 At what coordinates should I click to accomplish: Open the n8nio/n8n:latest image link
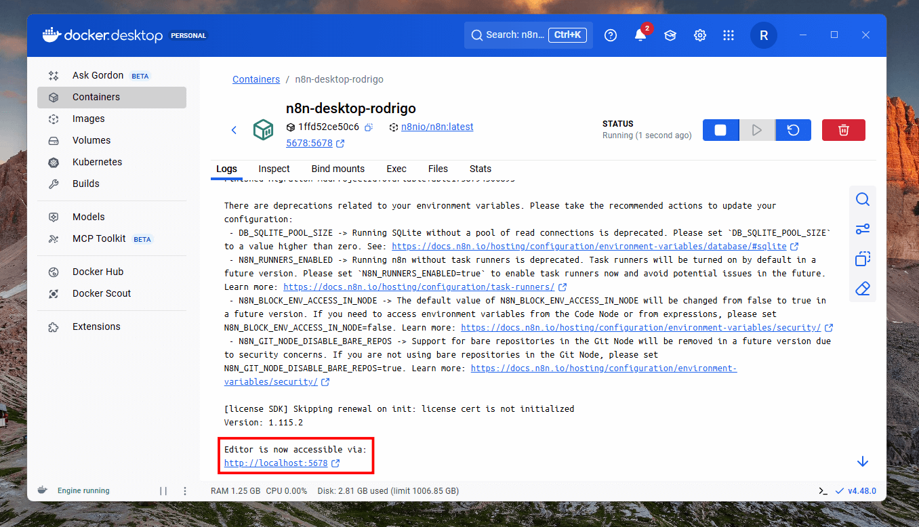point(437,127)
